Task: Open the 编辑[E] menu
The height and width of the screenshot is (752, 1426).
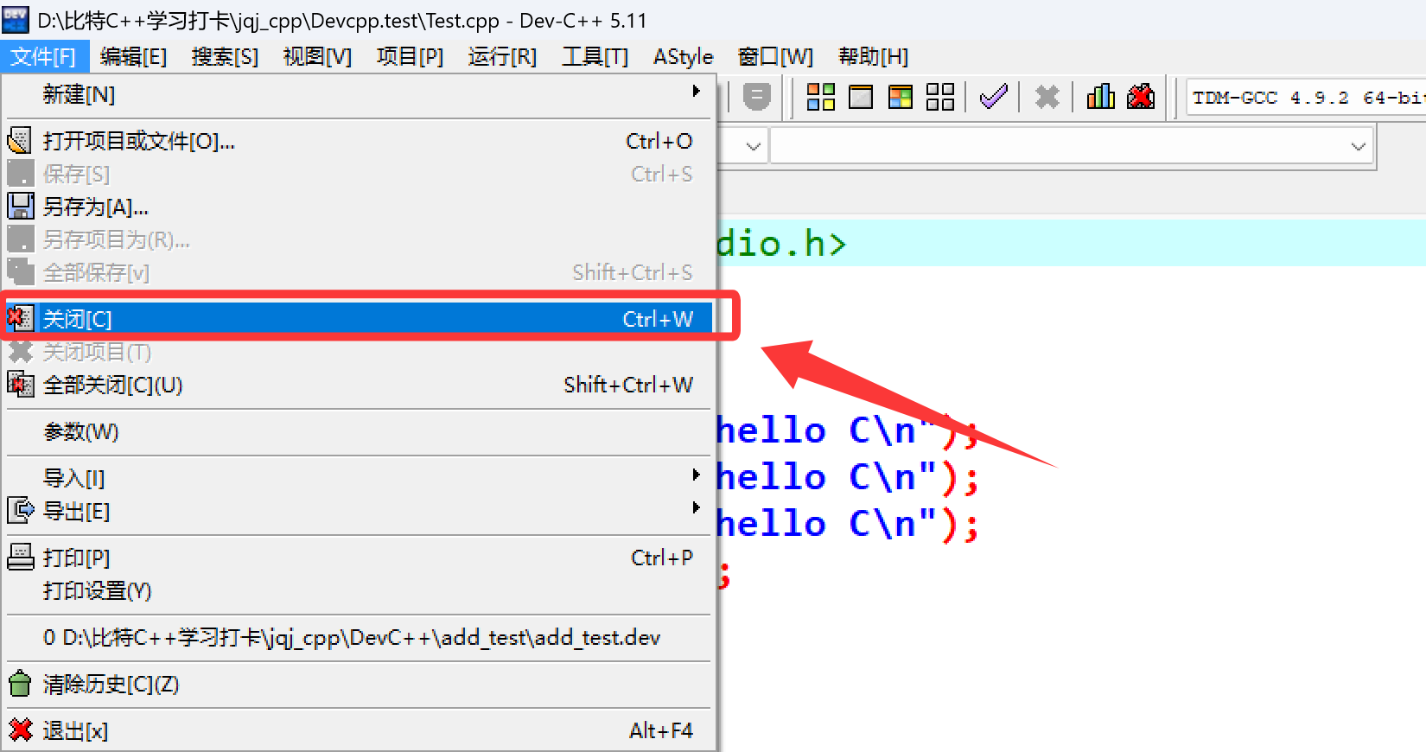Action: [x=133, y=57]
